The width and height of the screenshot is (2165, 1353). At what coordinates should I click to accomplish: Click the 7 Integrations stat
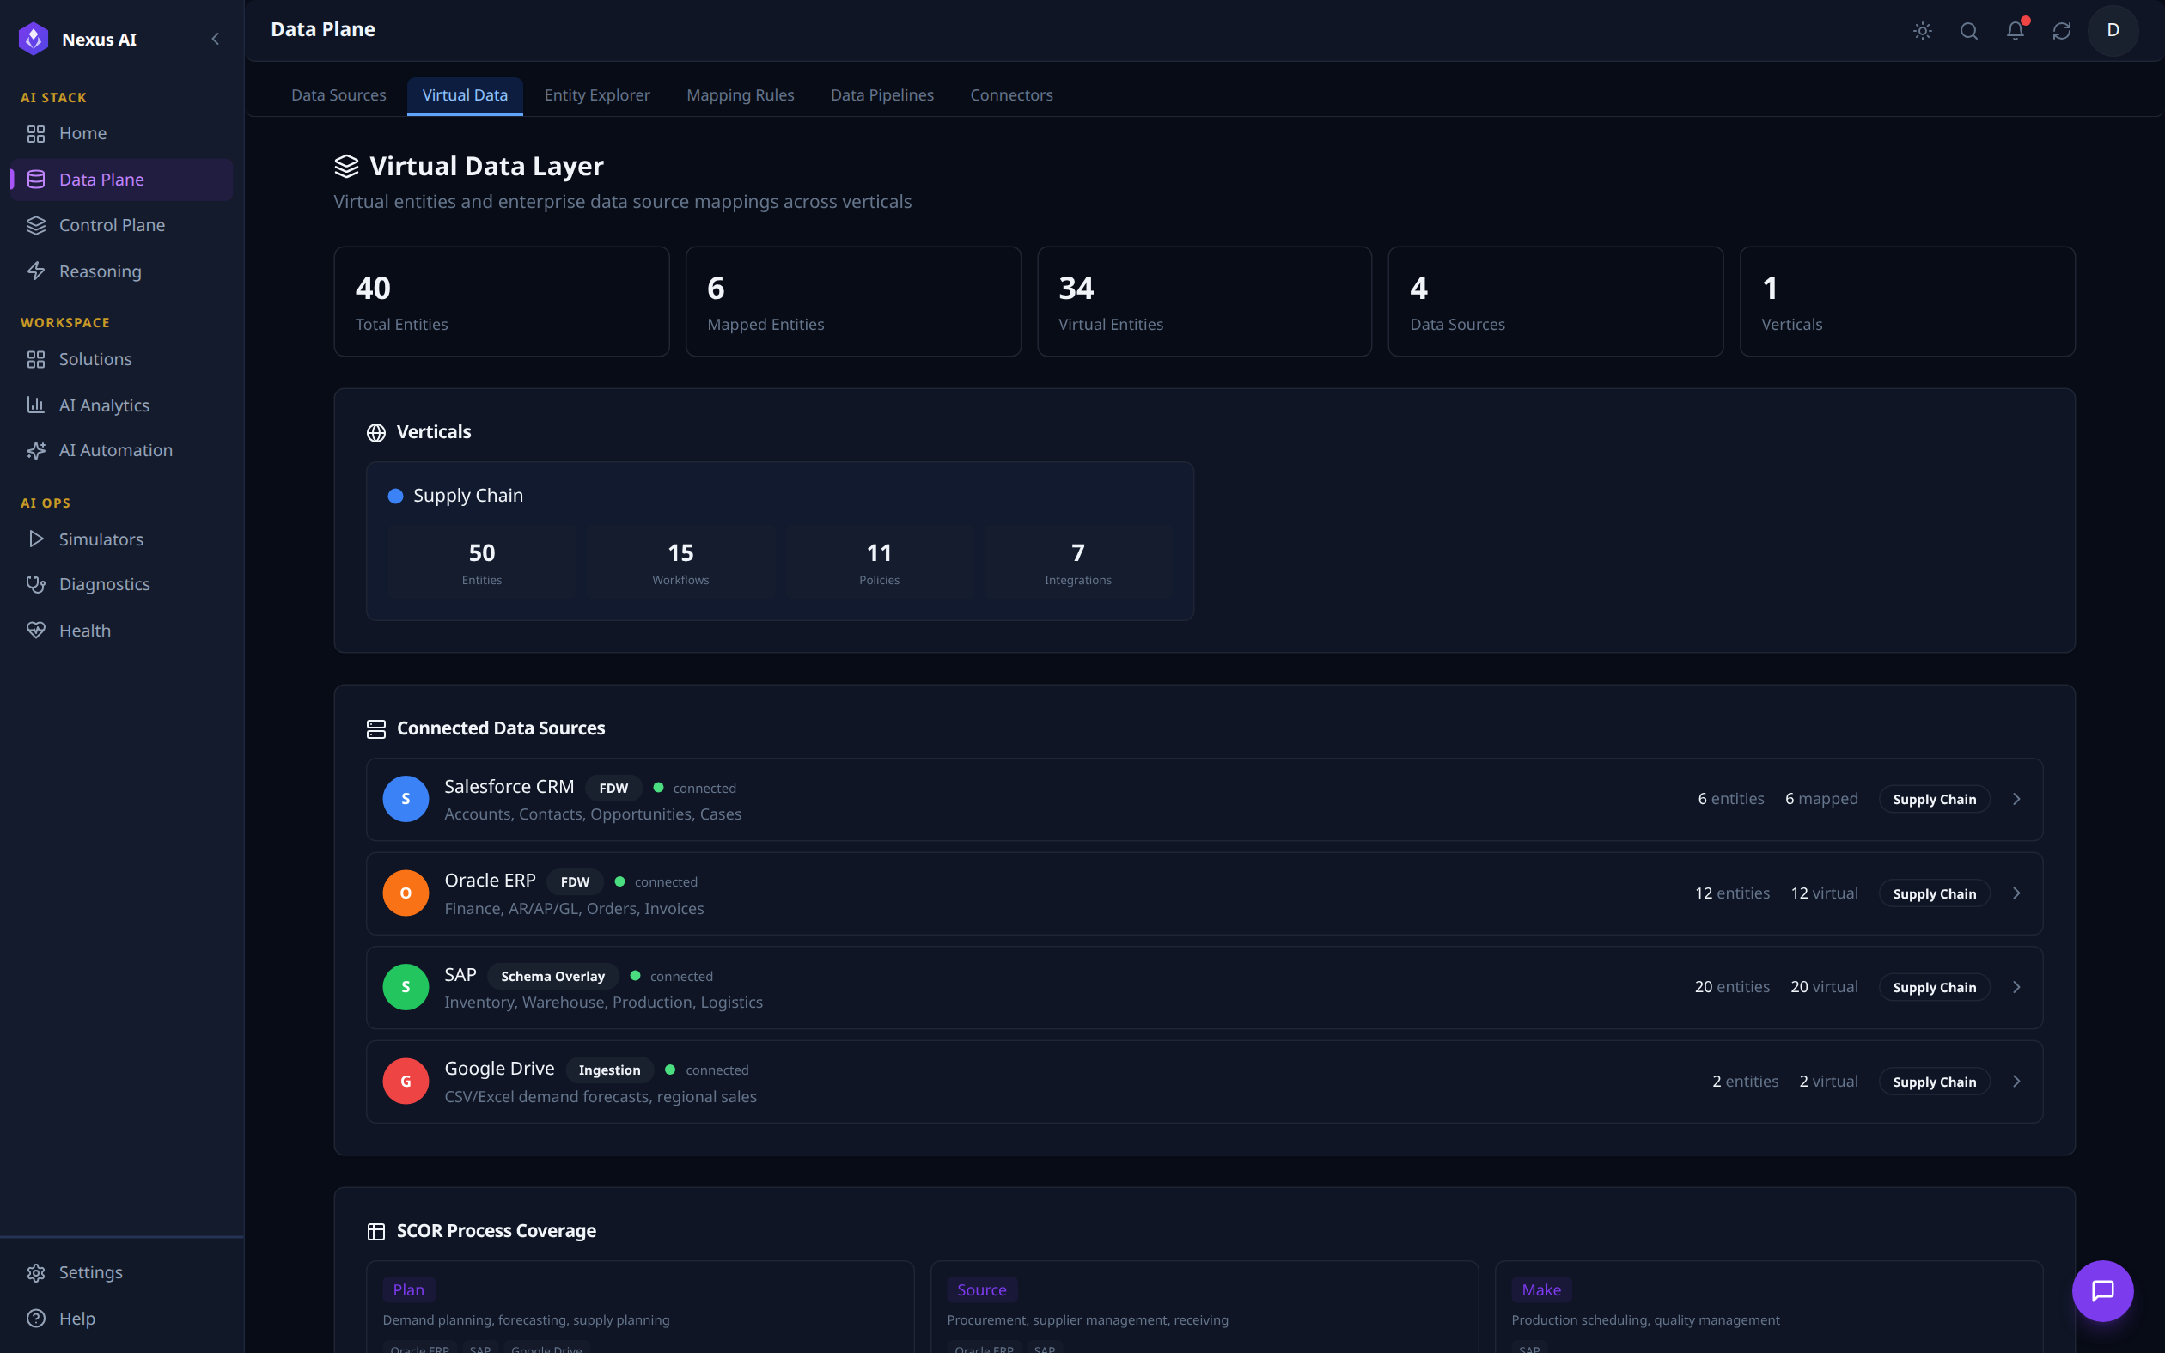point(1078,562)
